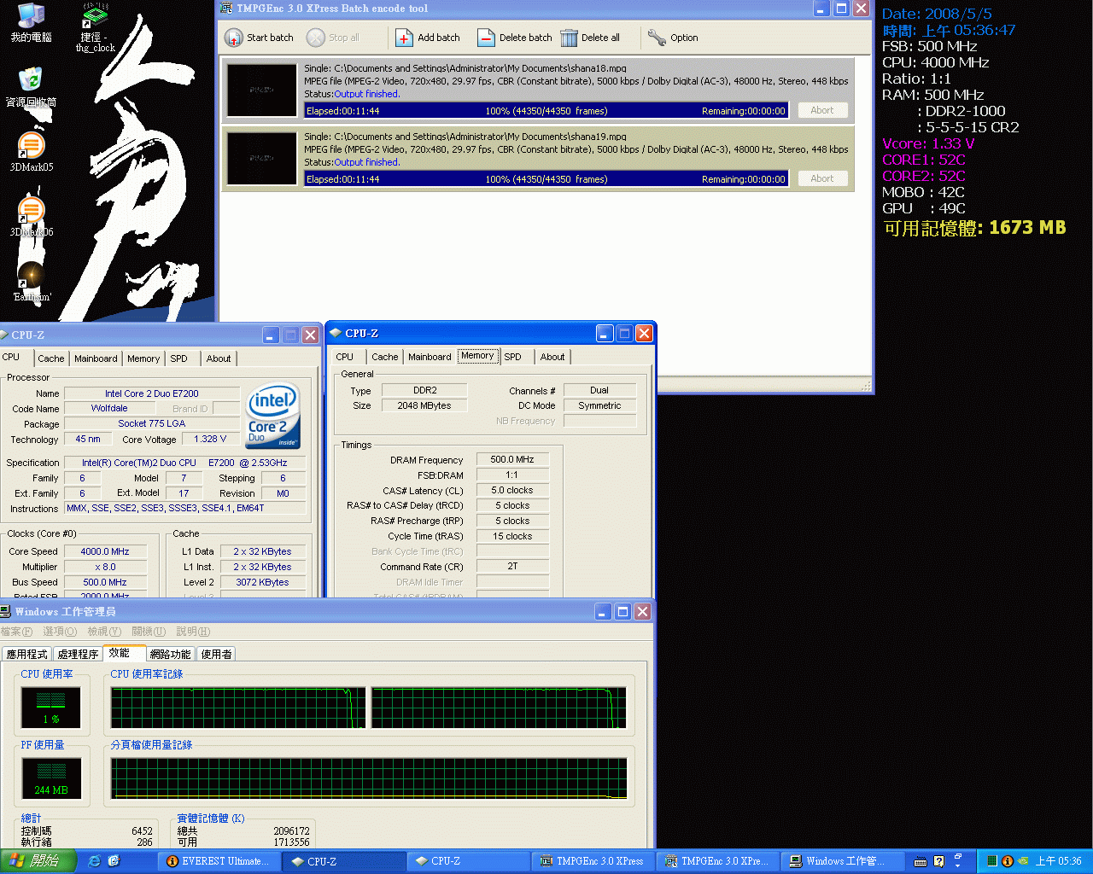
Task: Open the 選項(O) menu in Task Manager
Action: (x=60, y=632)
